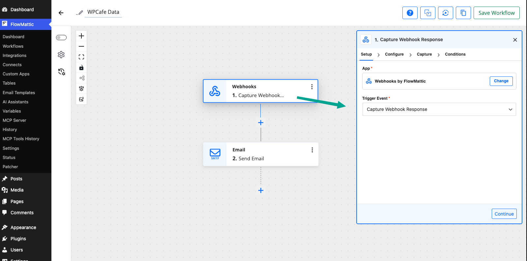
Task: Click the refresh/run workflow icon in top bar
Action: pyautogui.click(x=446, y=13)
